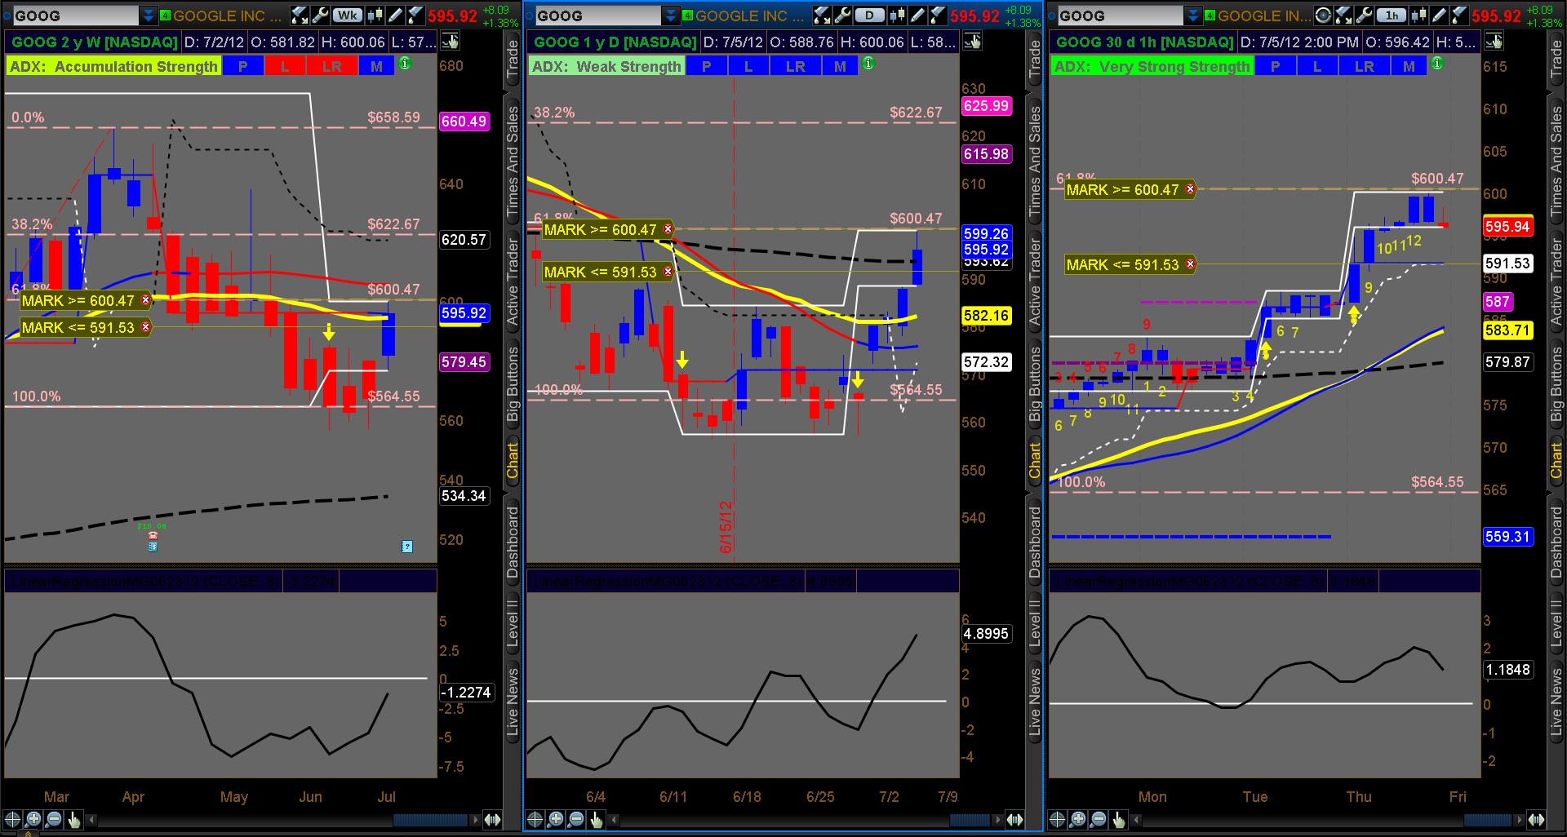Select the pan hand tool on weekly chart
This screenshot has width=1567, height=837.
(74, 820)
